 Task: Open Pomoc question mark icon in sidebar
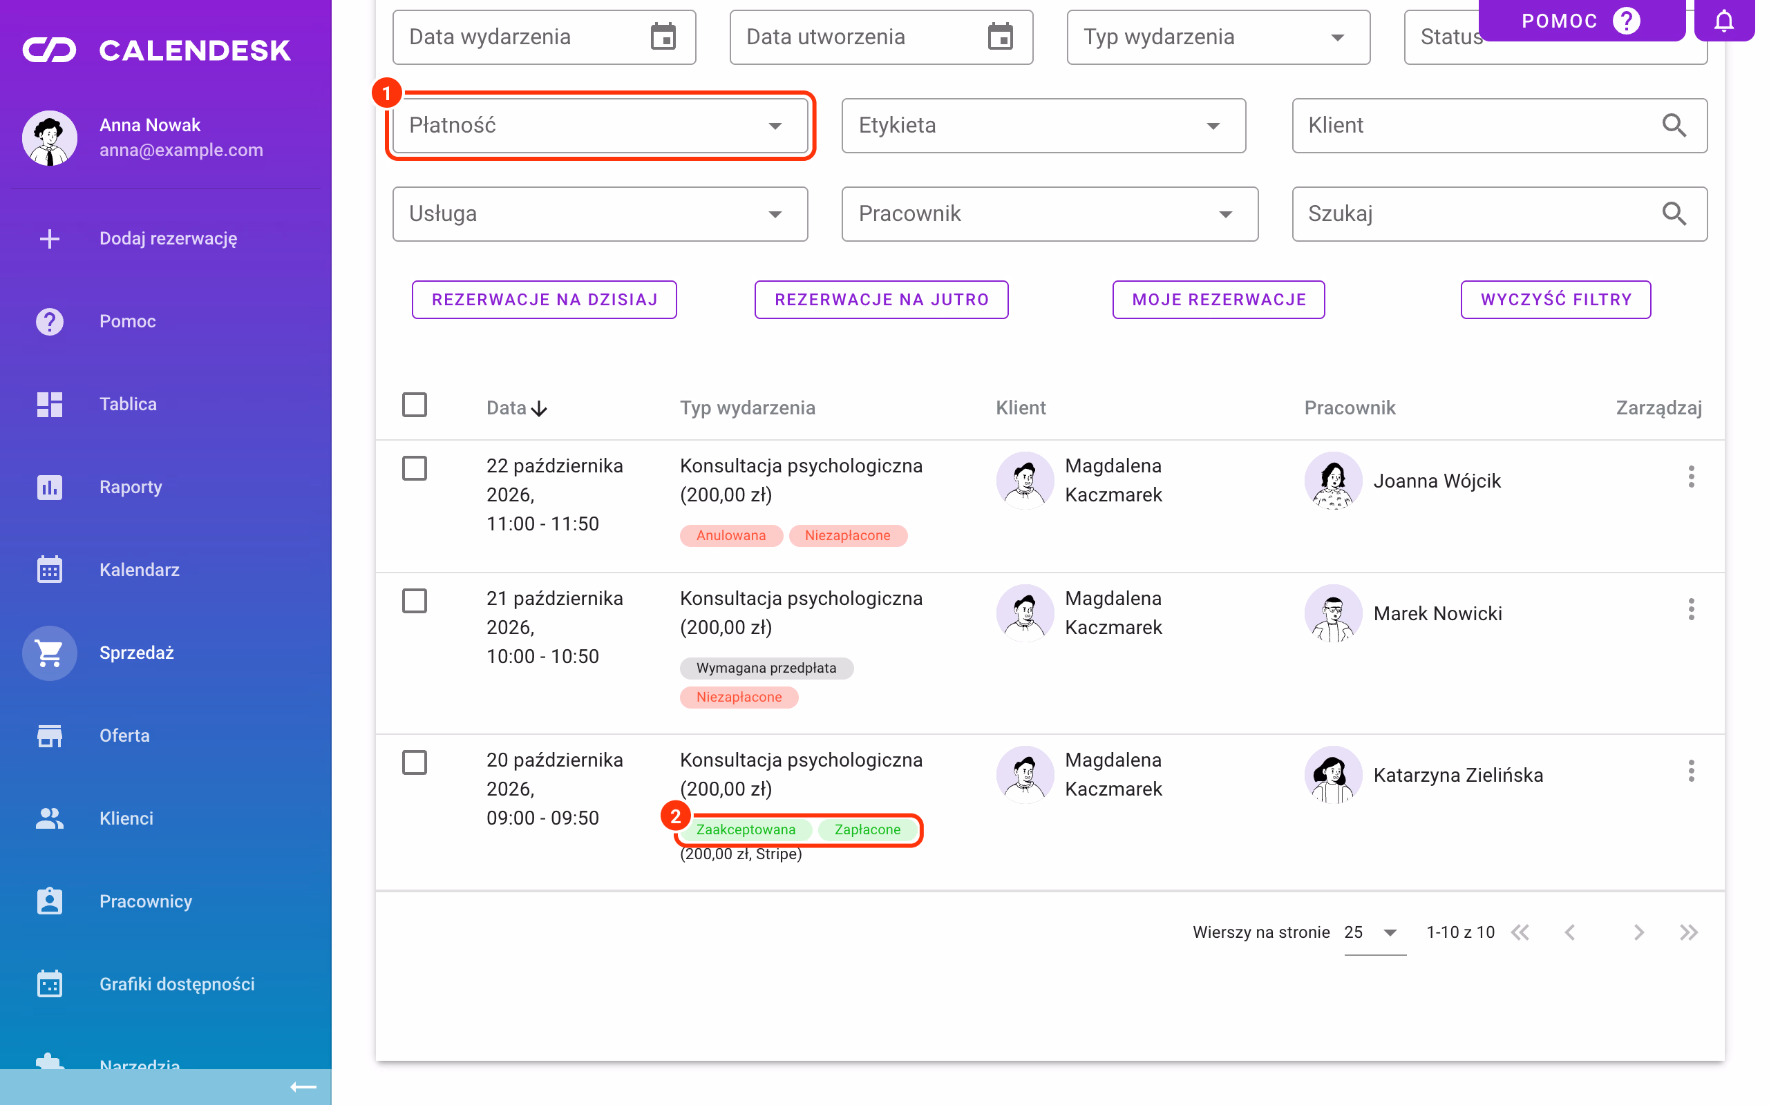click(x=50, y=322)
